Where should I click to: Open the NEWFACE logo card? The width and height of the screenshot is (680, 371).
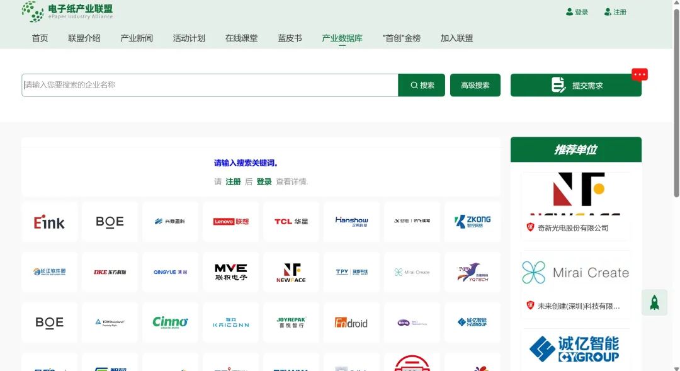[291, 272]
